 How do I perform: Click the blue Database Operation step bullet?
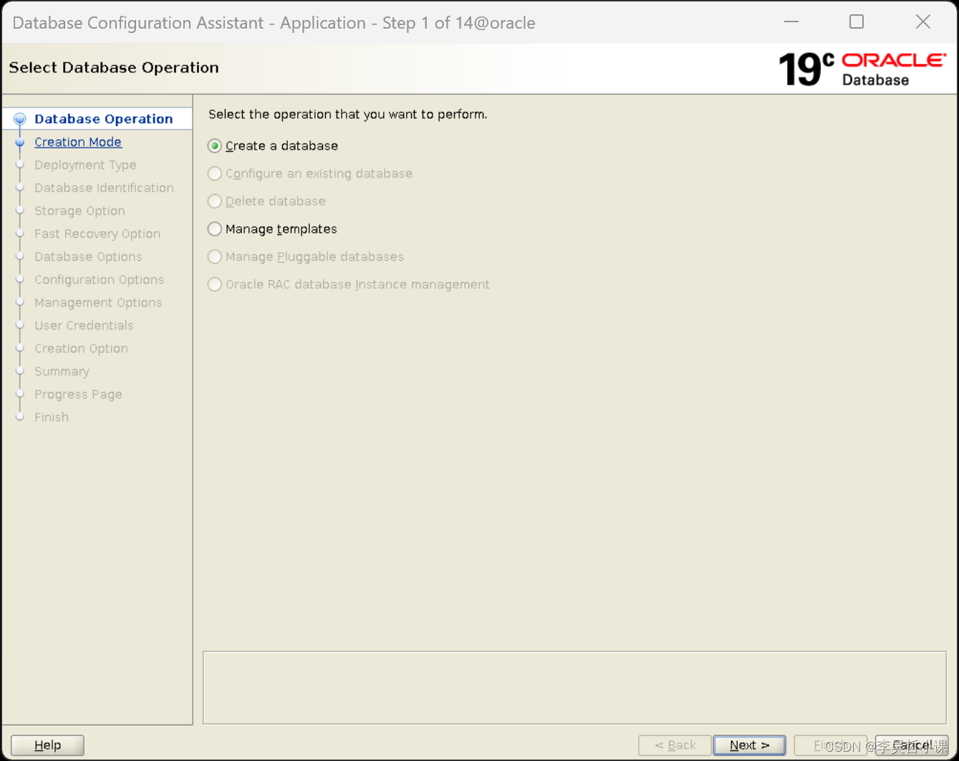(x=20, y=119)
